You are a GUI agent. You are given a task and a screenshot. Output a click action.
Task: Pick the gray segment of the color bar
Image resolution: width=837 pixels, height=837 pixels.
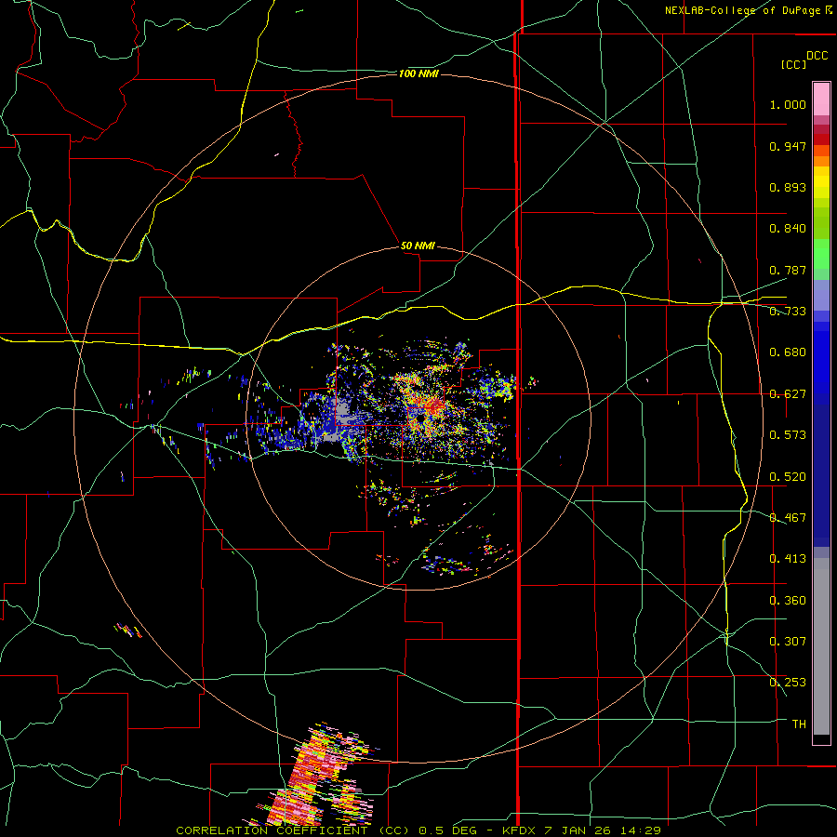[x=821, y=646]
